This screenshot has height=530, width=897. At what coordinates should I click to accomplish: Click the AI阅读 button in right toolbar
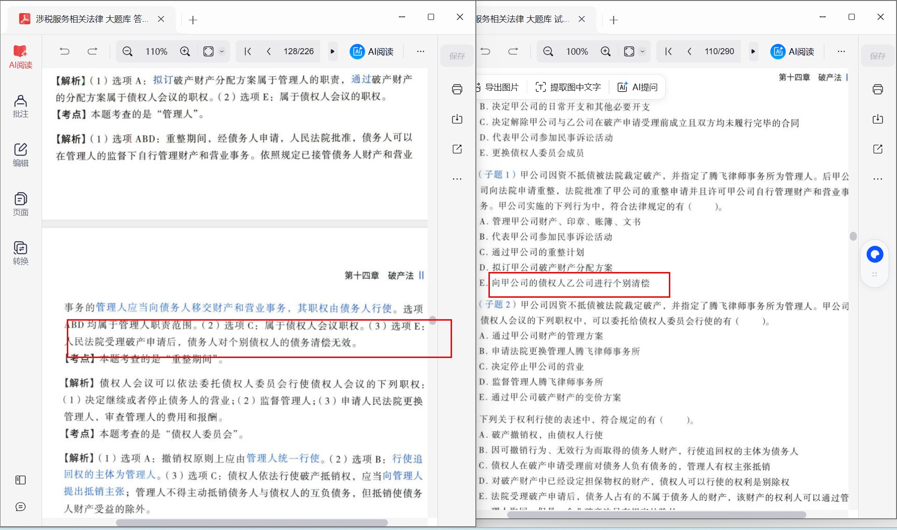click(x=793, y=51)
